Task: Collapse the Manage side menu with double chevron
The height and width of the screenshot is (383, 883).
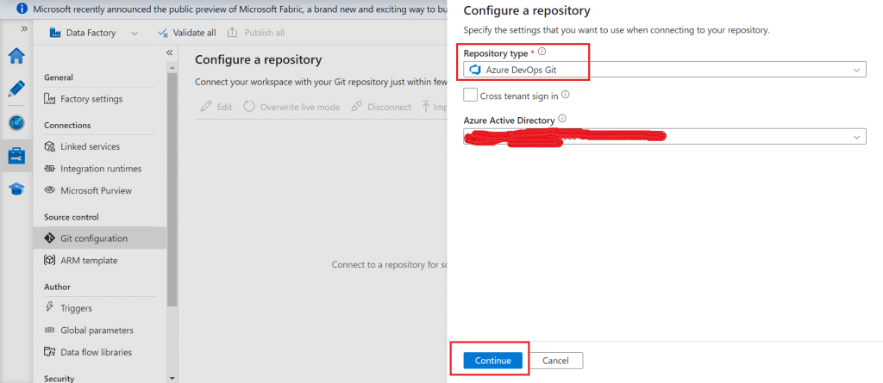Action: 169,53
